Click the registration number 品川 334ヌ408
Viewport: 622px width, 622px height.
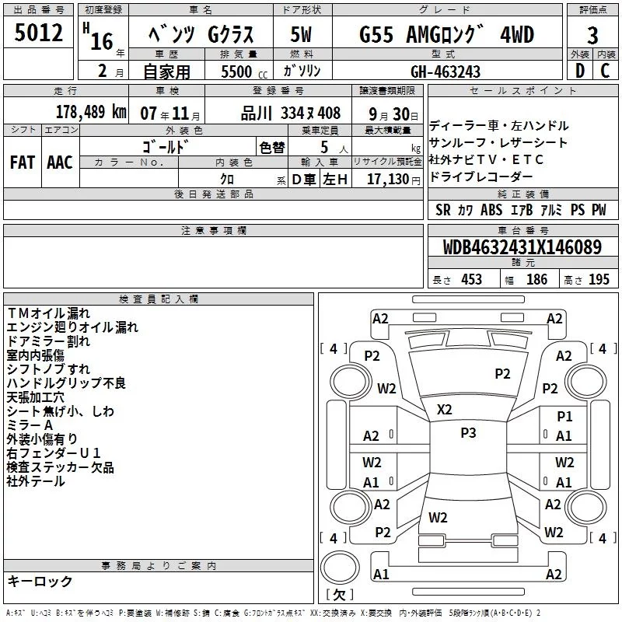[x=290, y=114]
